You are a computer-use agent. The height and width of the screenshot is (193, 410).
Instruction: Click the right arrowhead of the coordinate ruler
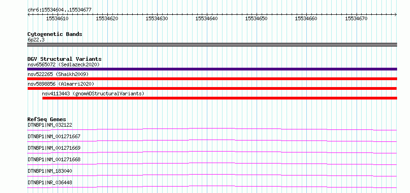[x=396, y=15]
